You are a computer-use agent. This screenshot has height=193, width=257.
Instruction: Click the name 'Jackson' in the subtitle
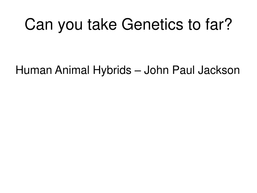coord(219,70)
